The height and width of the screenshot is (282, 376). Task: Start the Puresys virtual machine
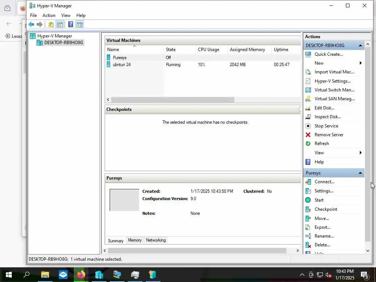click(x=319, y=200)
